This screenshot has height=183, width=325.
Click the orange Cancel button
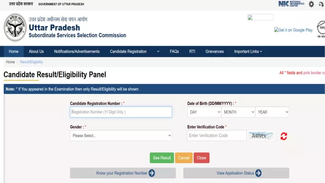click(x=184, y=158)
